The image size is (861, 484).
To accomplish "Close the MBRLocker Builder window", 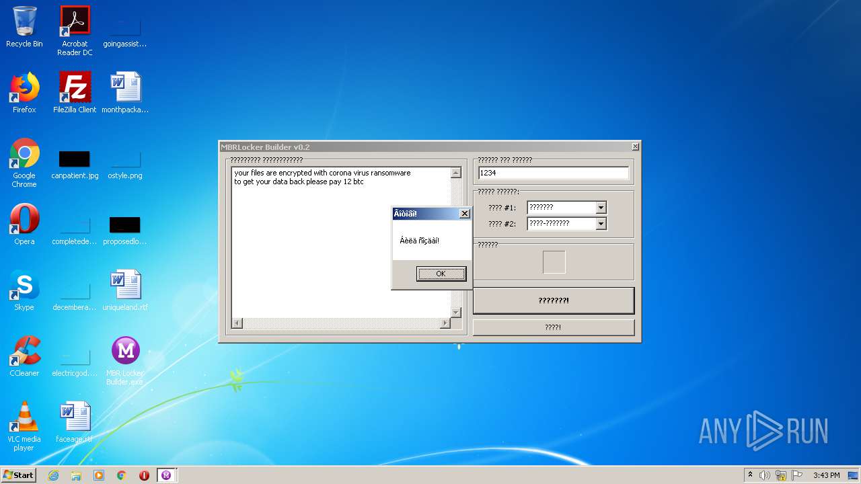I will click(x=635, y=147).
